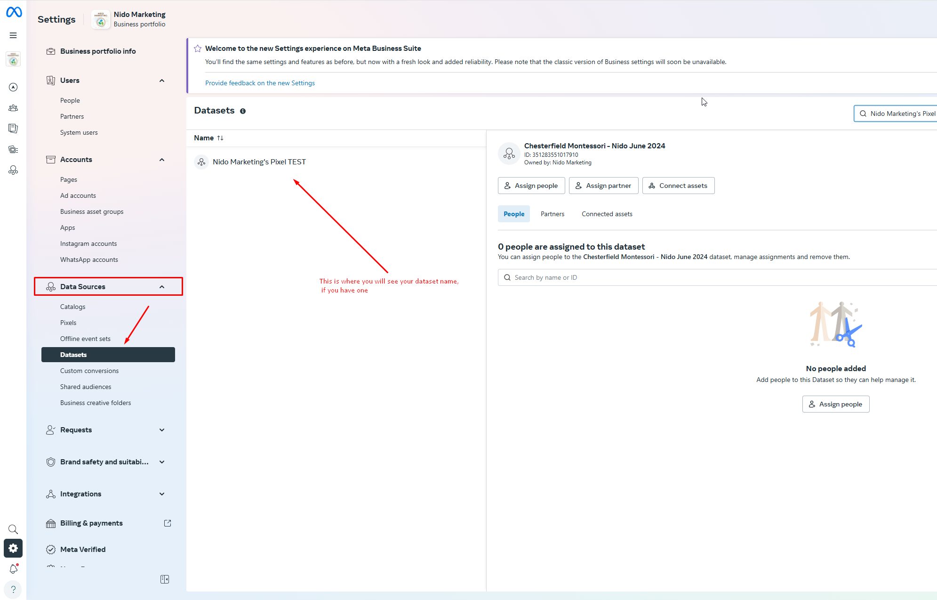Collapse the sidebar using the panel toggle icon
Image resolution: width=937 pixels, height=600 pixels.
pos(165,579)
